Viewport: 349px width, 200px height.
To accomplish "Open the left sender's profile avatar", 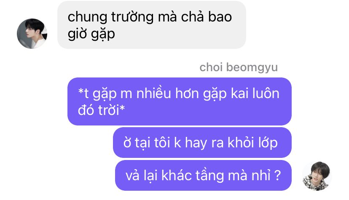I will [x=32, y=34].
